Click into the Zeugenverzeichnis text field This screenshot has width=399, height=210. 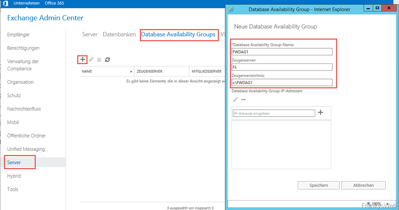(282, 82)
